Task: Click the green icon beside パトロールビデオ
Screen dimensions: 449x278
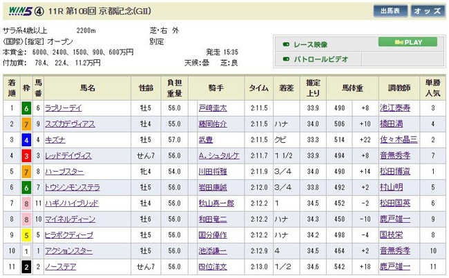Action: 286,59
